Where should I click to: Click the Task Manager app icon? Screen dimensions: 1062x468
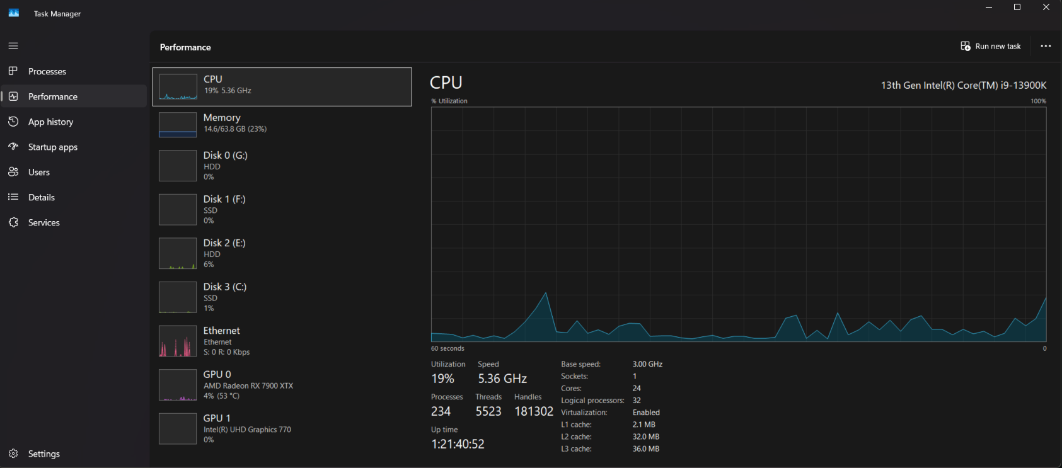[x=14, y=13]
